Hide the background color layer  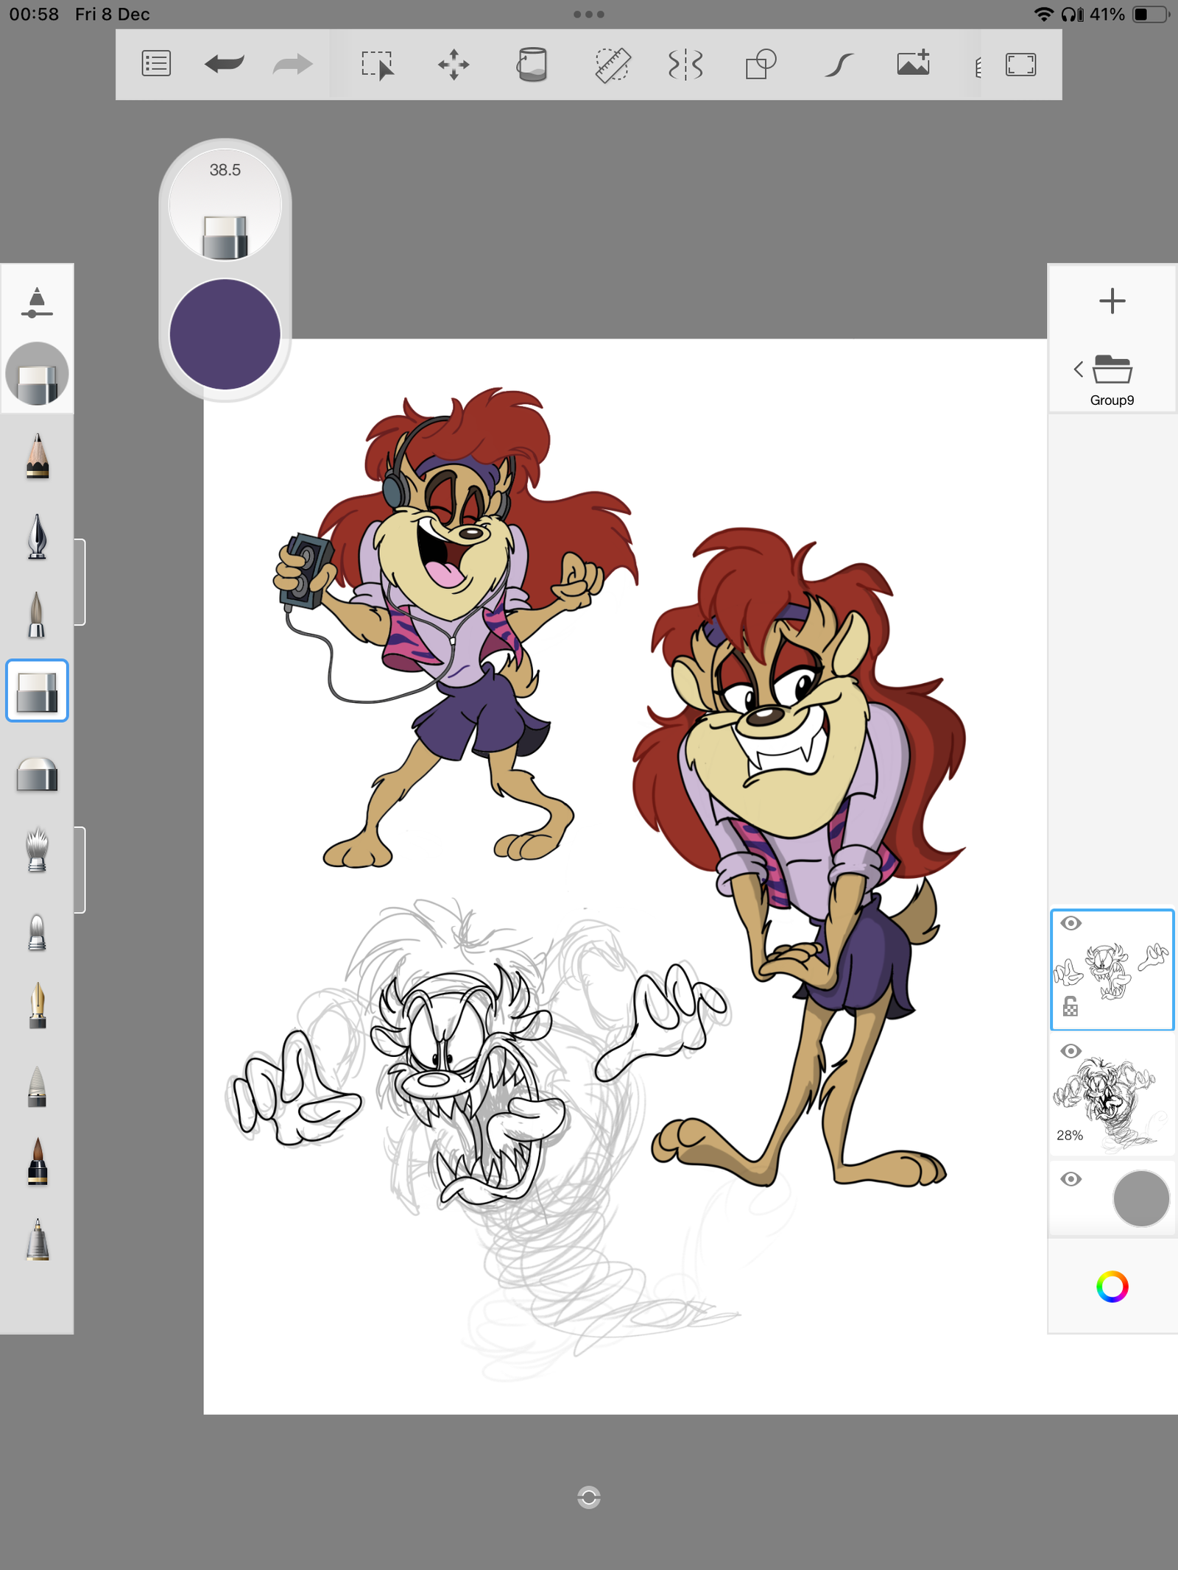[1071, 1179]
